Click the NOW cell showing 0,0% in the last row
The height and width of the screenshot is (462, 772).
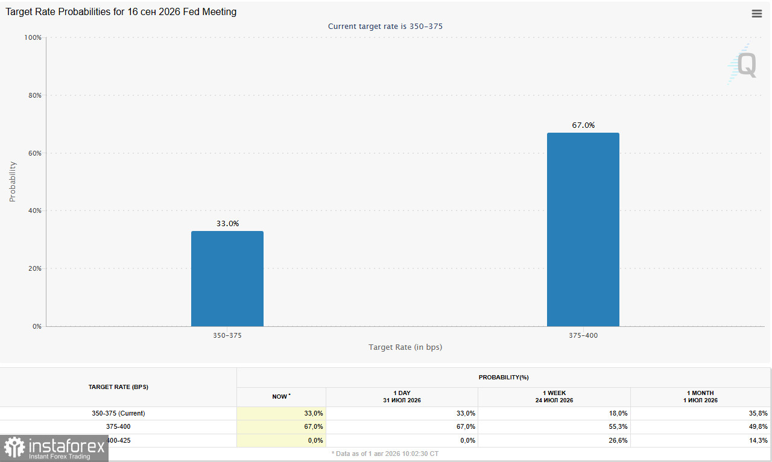click(x=281, y=440)
